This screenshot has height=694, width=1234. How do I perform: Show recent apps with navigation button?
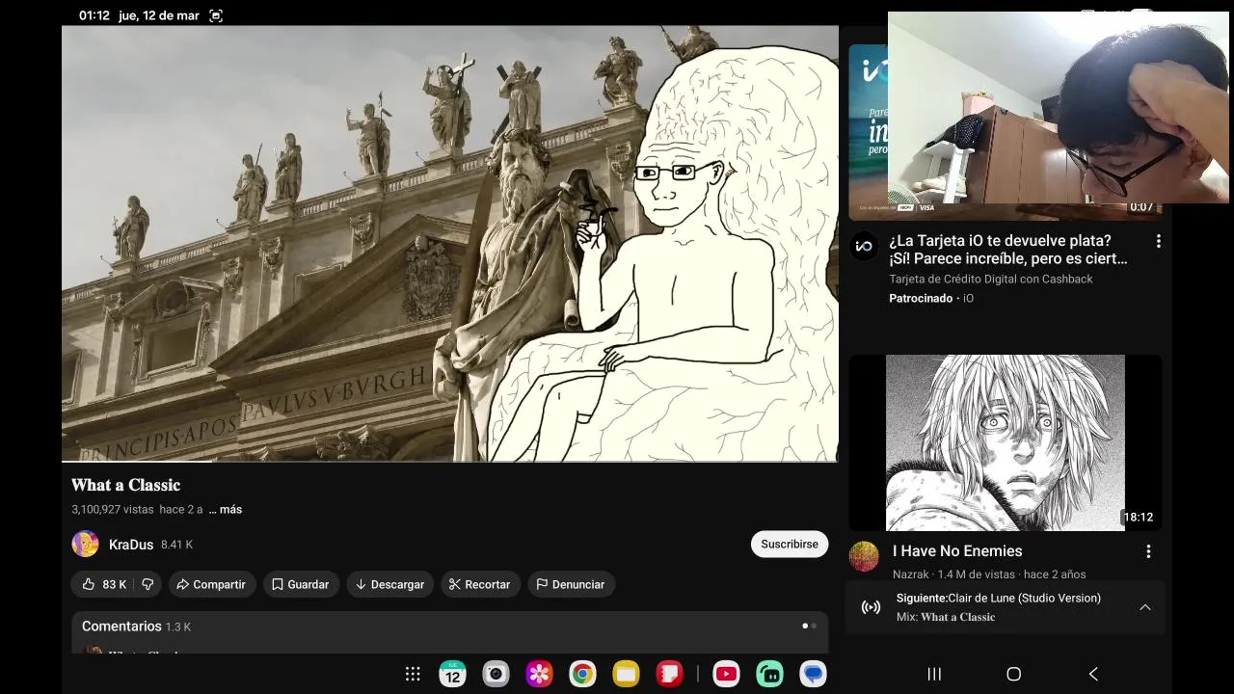click(x=934, y=674)
